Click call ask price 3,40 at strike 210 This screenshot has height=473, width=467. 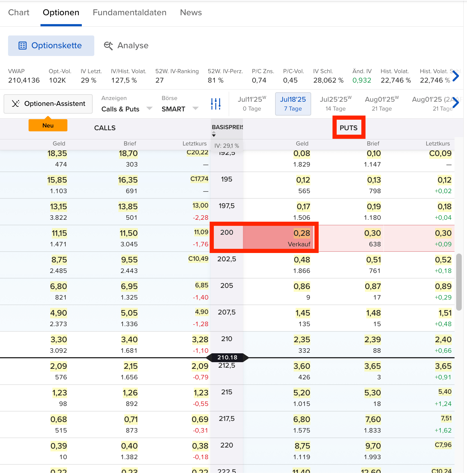point(129,340)
